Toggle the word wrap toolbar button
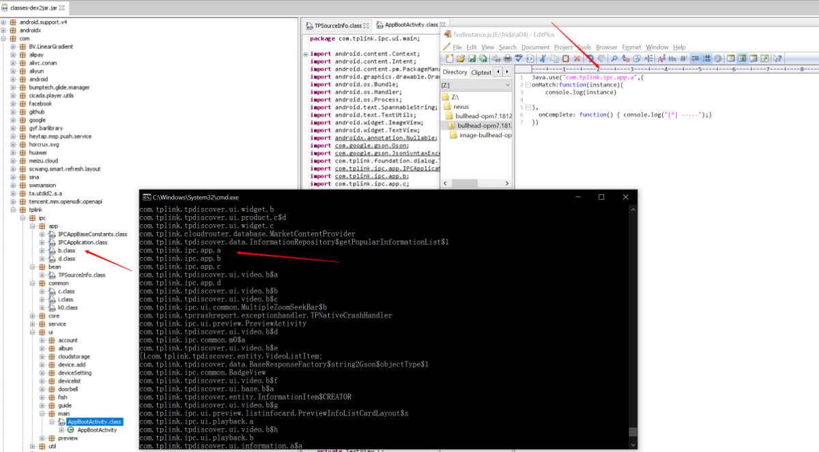The height and width of the screenshot is (452, 819). (695, 59)
